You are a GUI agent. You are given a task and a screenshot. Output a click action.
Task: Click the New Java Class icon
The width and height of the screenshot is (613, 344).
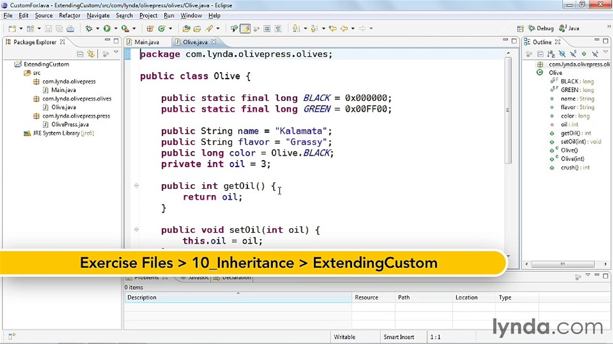(x=161, y=29)
